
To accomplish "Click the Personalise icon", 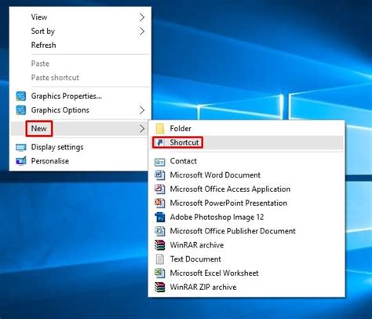I will [x=20, y=161].
